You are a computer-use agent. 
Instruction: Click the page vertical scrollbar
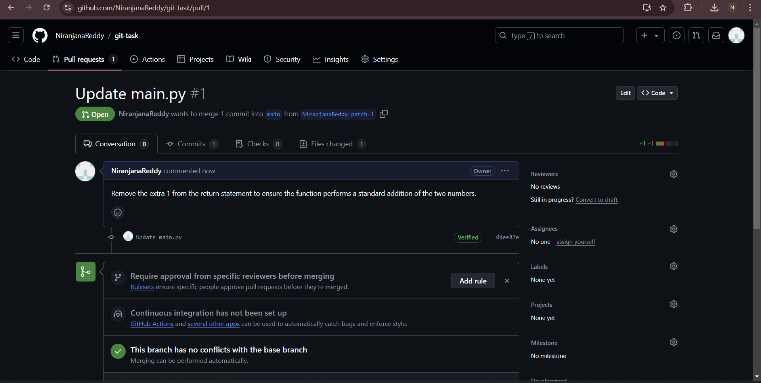757,128
